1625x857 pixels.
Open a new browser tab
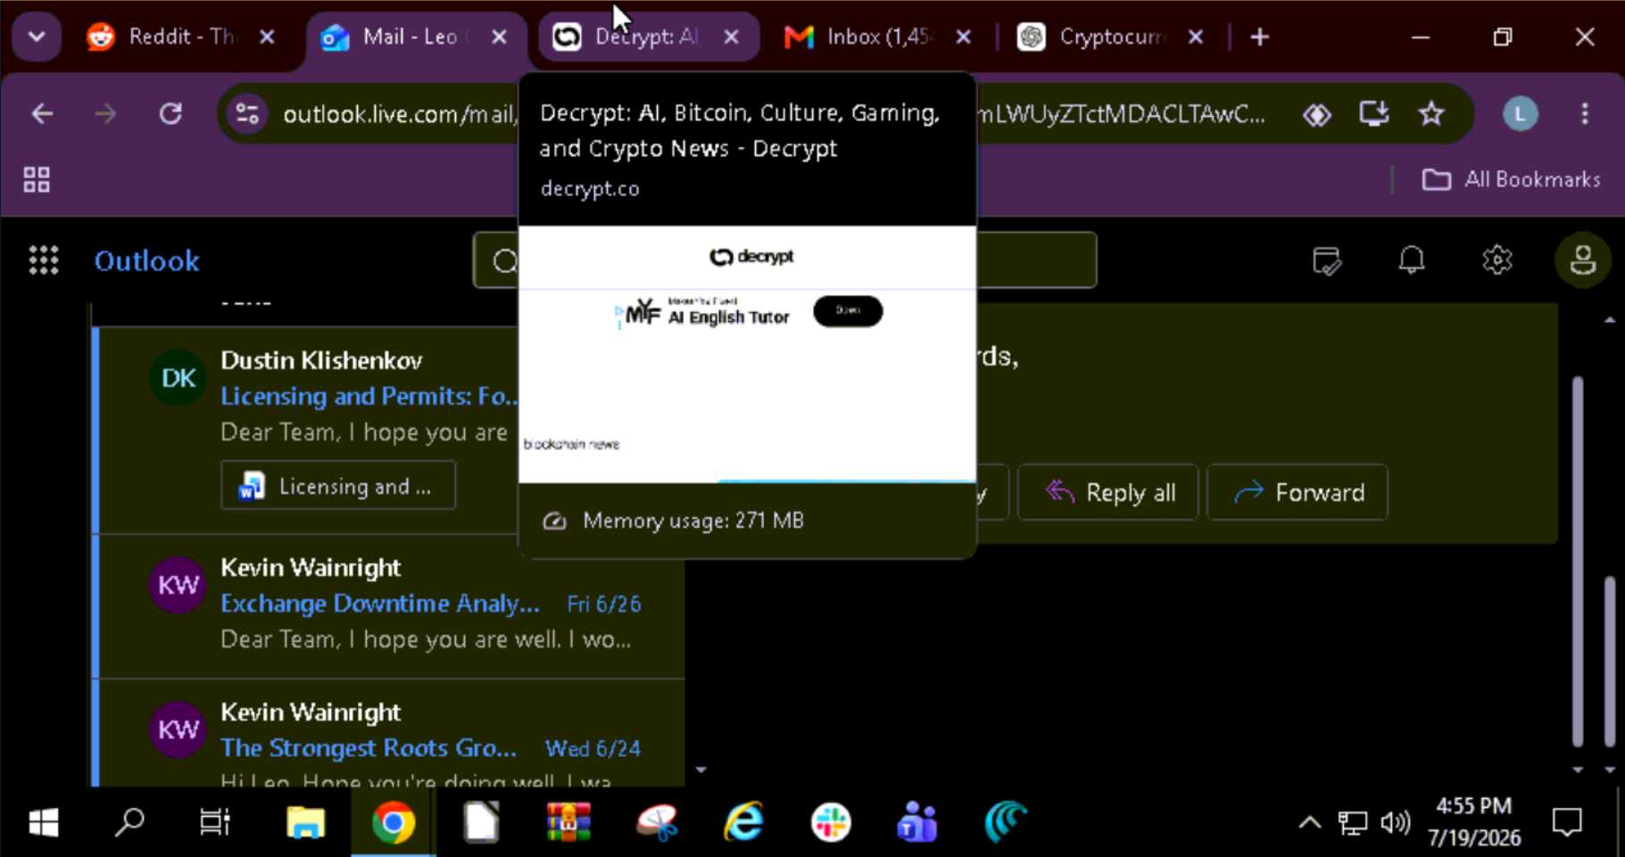tap(1260, 37)
